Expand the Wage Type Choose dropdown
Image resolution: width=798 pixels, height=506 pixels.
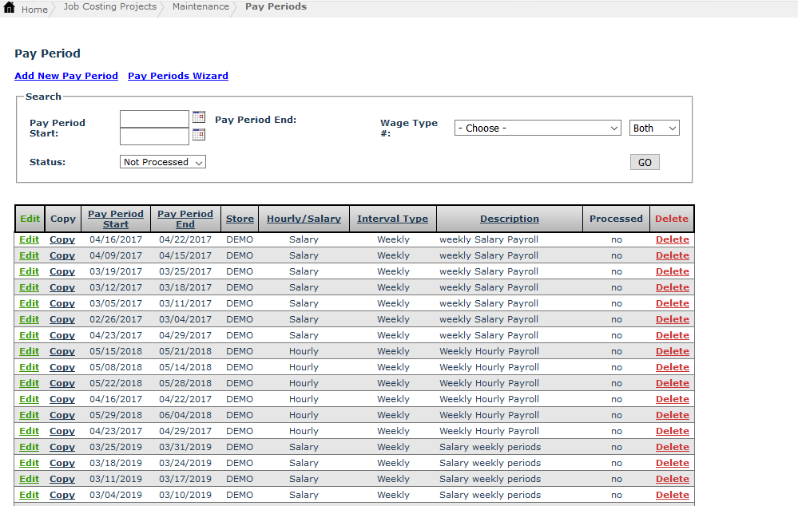(538, 128)
